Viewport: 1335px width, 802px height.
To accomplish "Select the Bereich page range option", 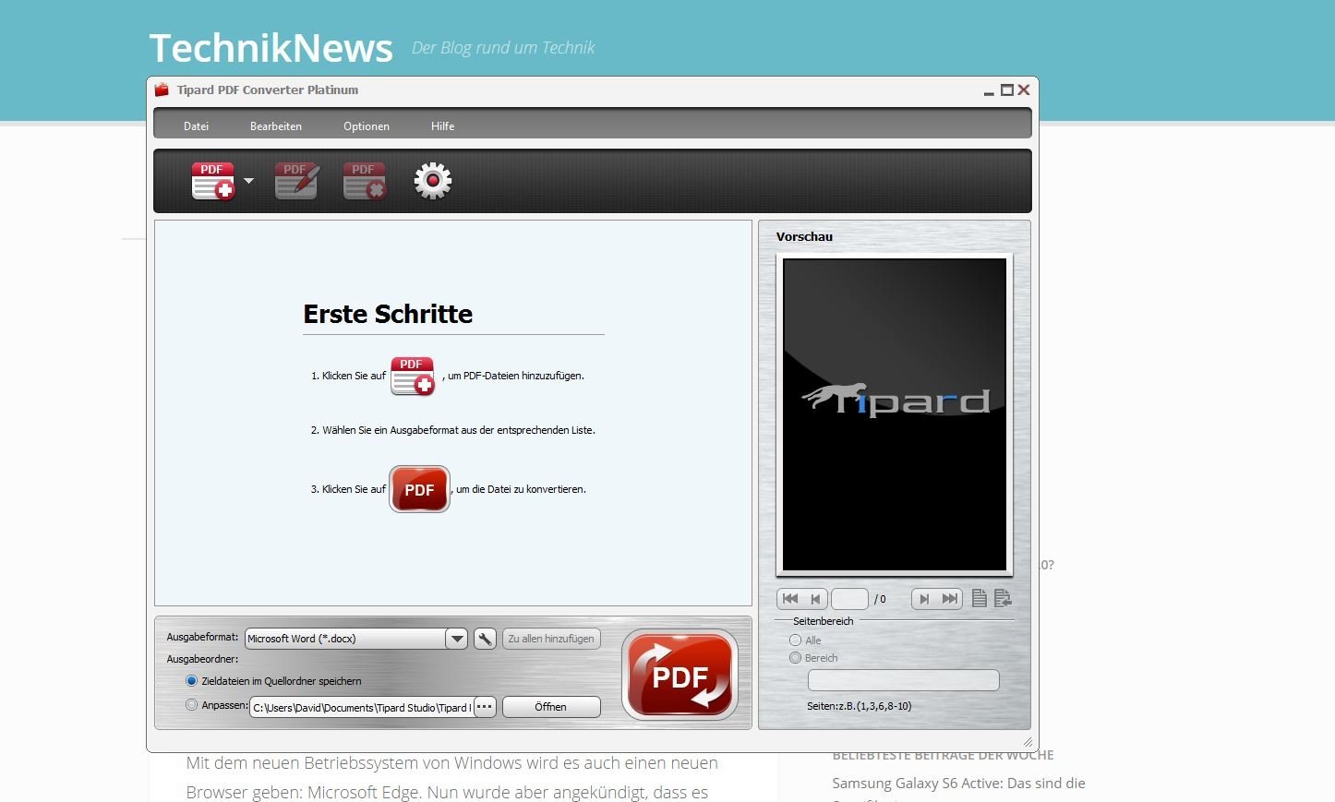I will [x=795, y=658].
